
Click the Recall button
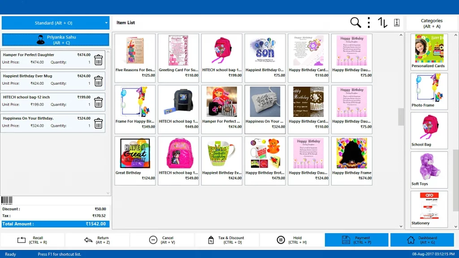(x=32, y=240)
